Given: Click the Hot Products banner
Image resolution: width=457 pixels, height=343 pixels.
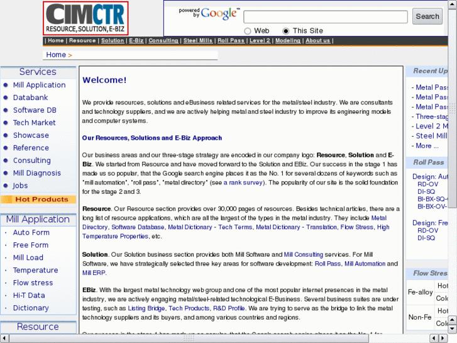Looking at the screenshot, I should coord(38,200).
